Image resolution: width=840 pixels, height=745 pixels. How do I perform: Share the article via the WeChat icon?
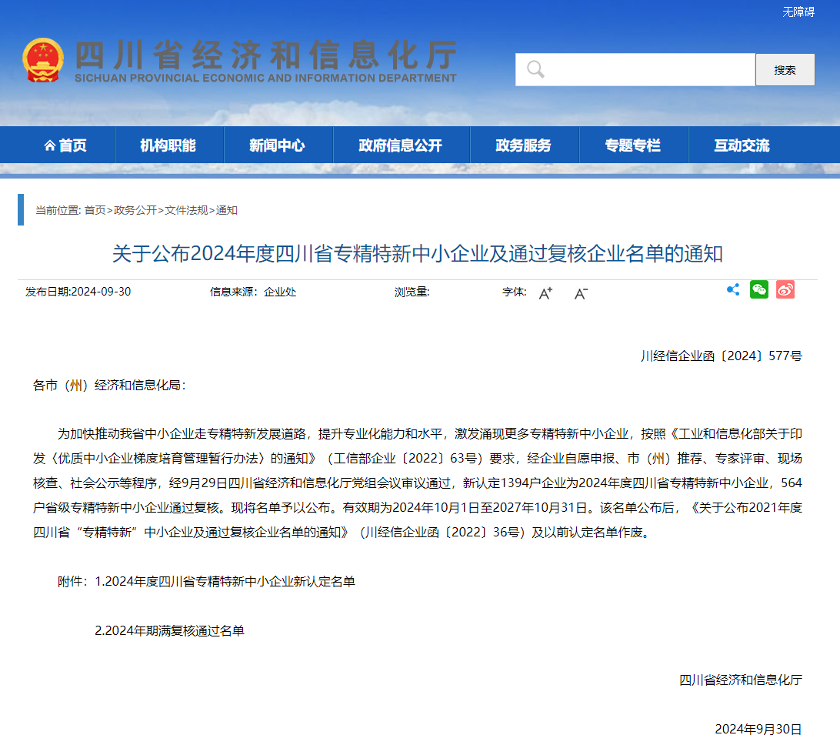point(758,289)
